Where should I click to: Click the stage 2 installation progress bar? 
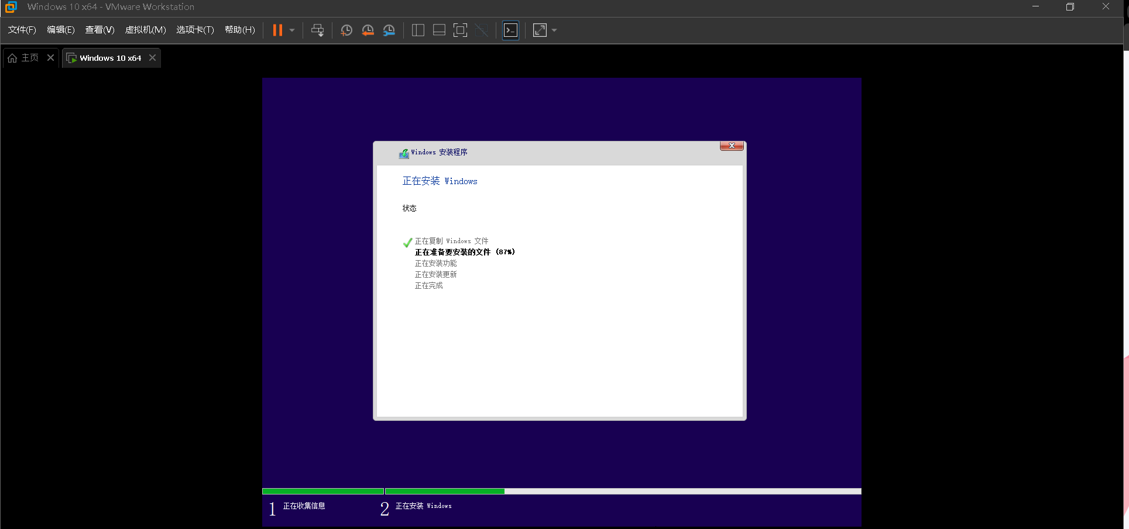623,492
